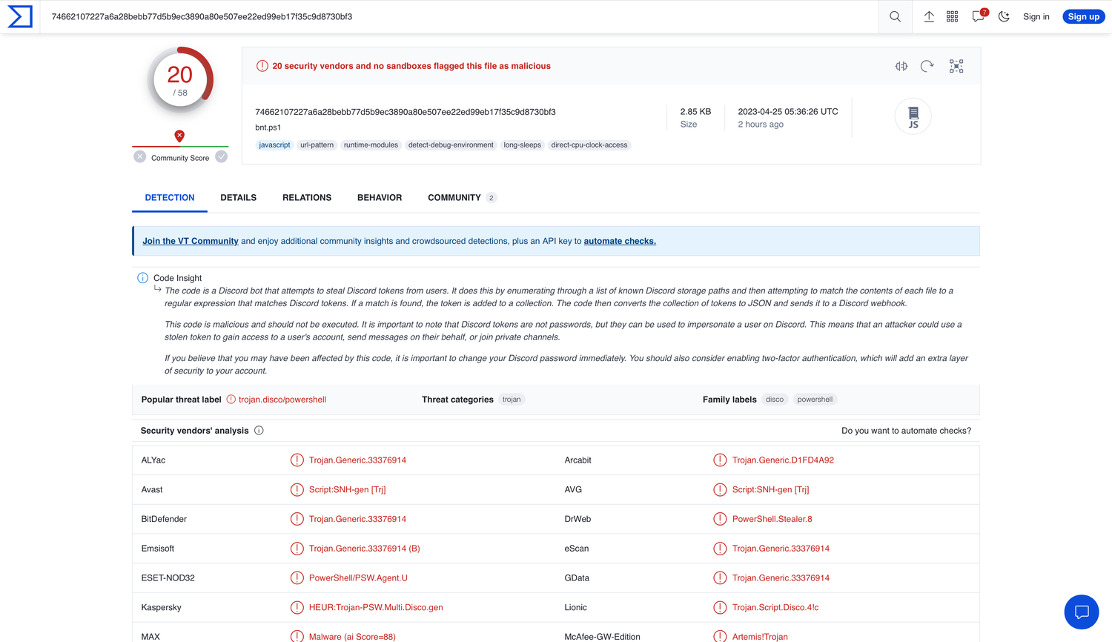Click DrWeb detection alert icon
This screenshot has height=642, width=1112.
[720, 519]
